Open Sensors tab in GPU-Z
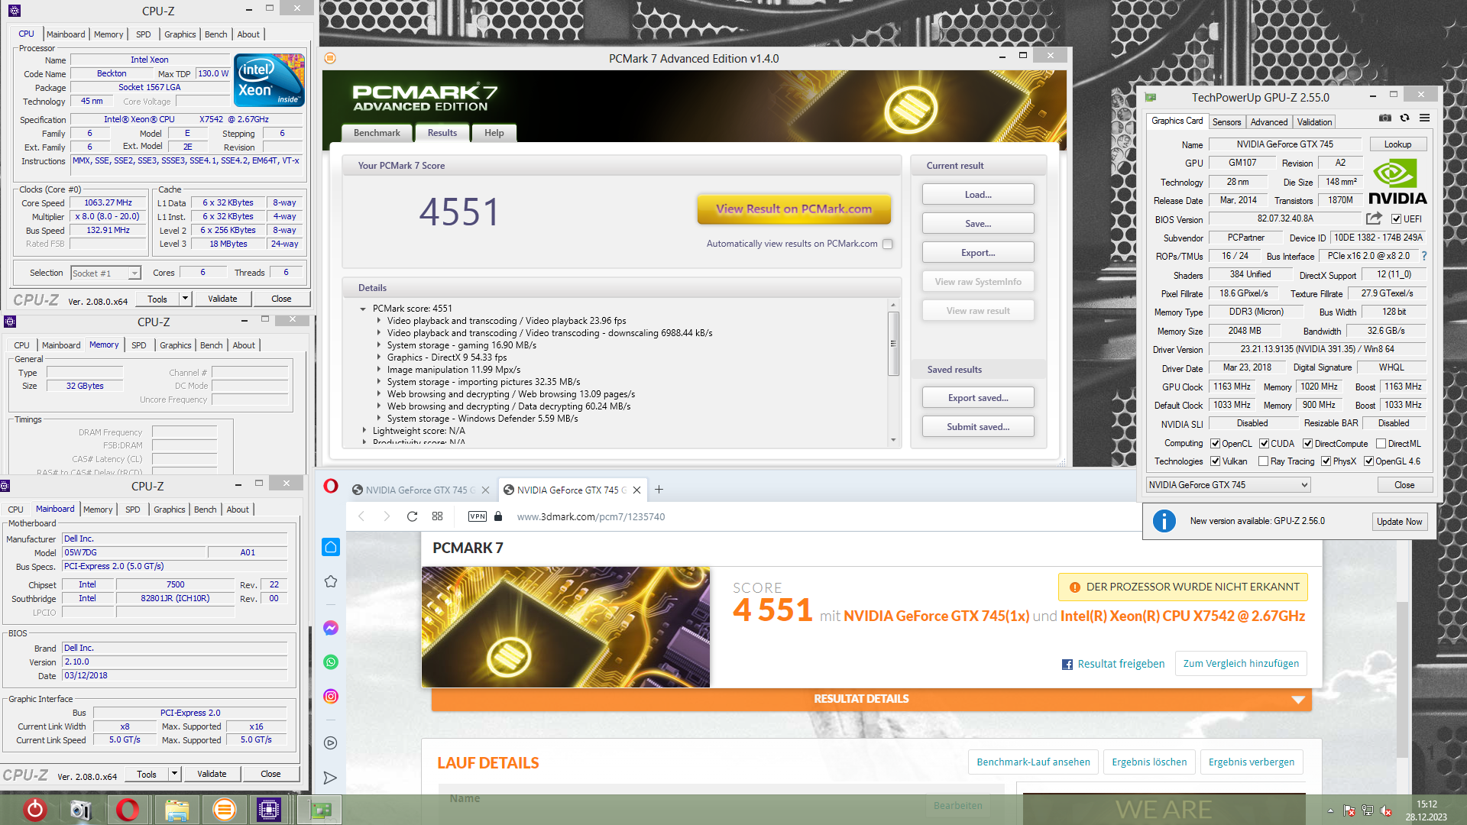 click(x=1226, y=122)
